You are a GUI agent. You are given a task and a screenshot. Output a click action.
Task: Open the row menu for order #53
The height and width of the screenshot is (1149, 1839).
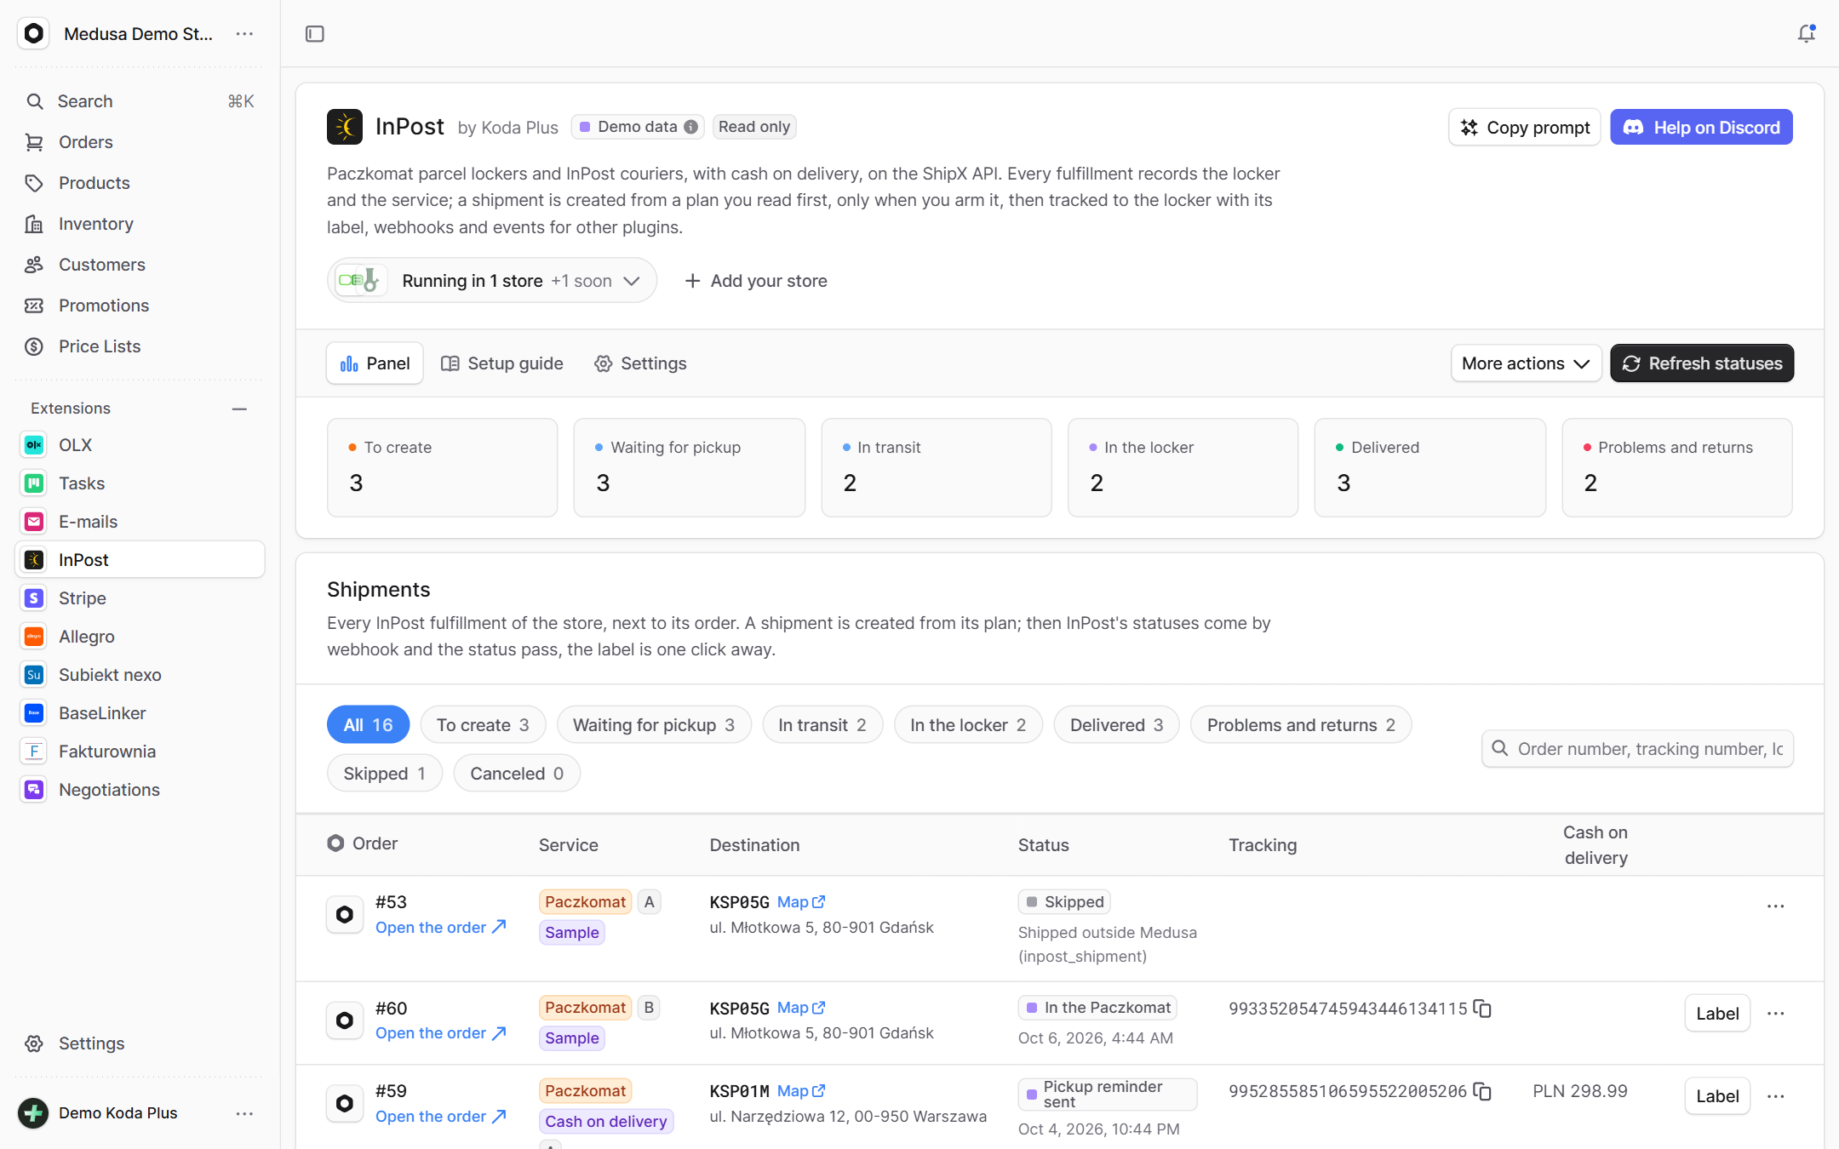click(1775, 906)
